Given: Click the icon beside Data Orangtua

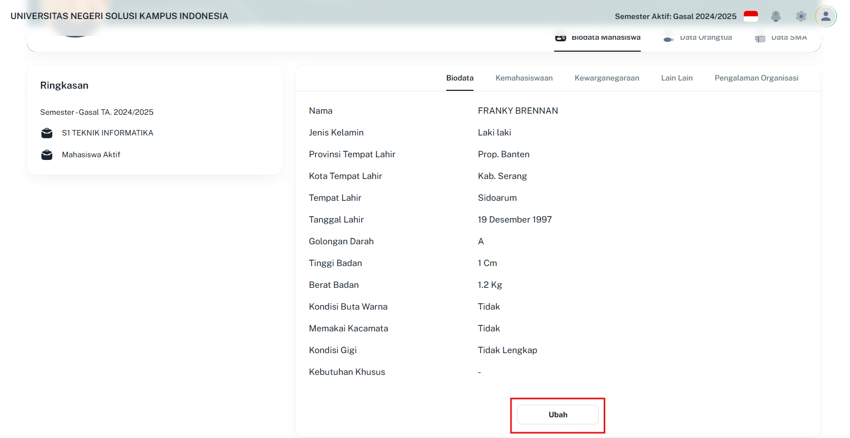Looking at the screenshot, I should tap(669, 37).
